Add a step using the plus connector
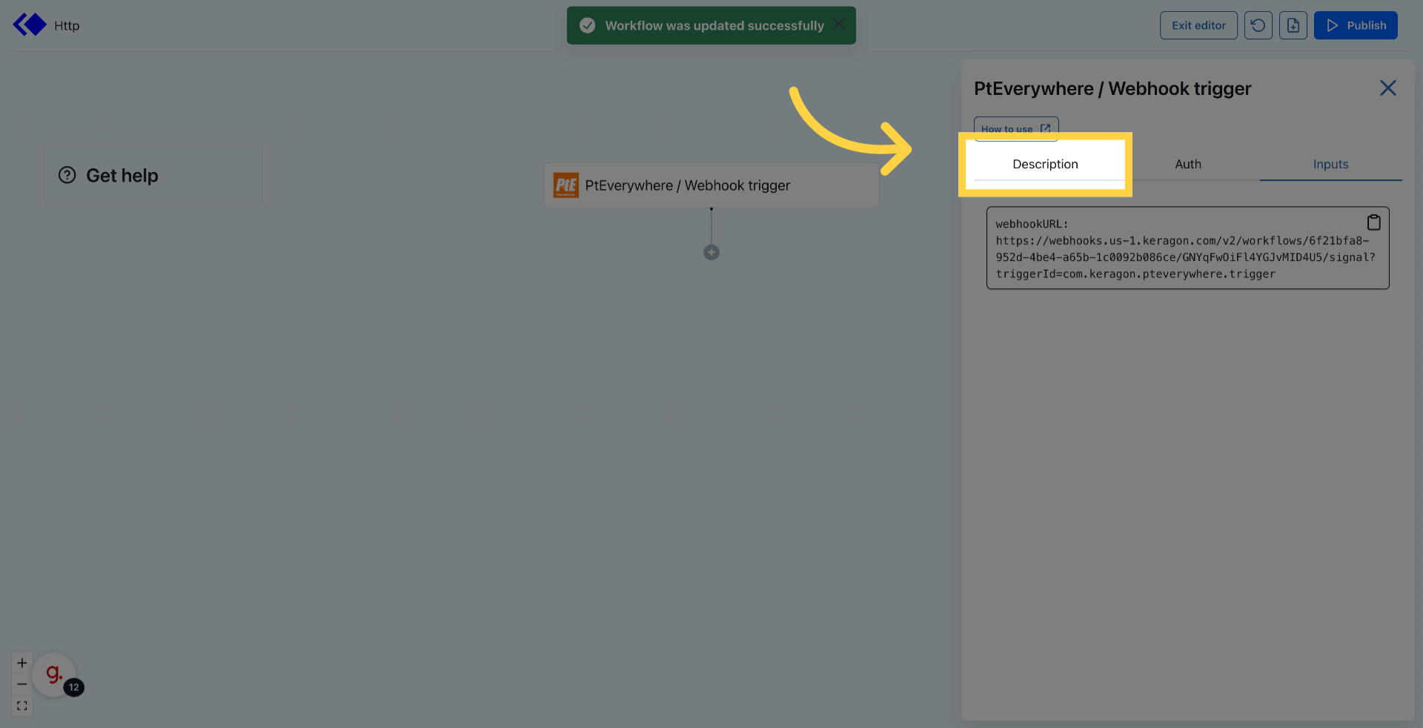The image size is (1423, 728). click(x=711, y=252)
